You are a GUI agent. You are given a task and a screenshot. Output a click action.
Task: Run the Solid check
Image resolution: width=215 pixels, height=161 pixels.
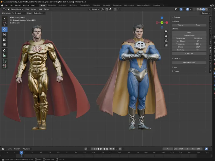click(189, 32)
